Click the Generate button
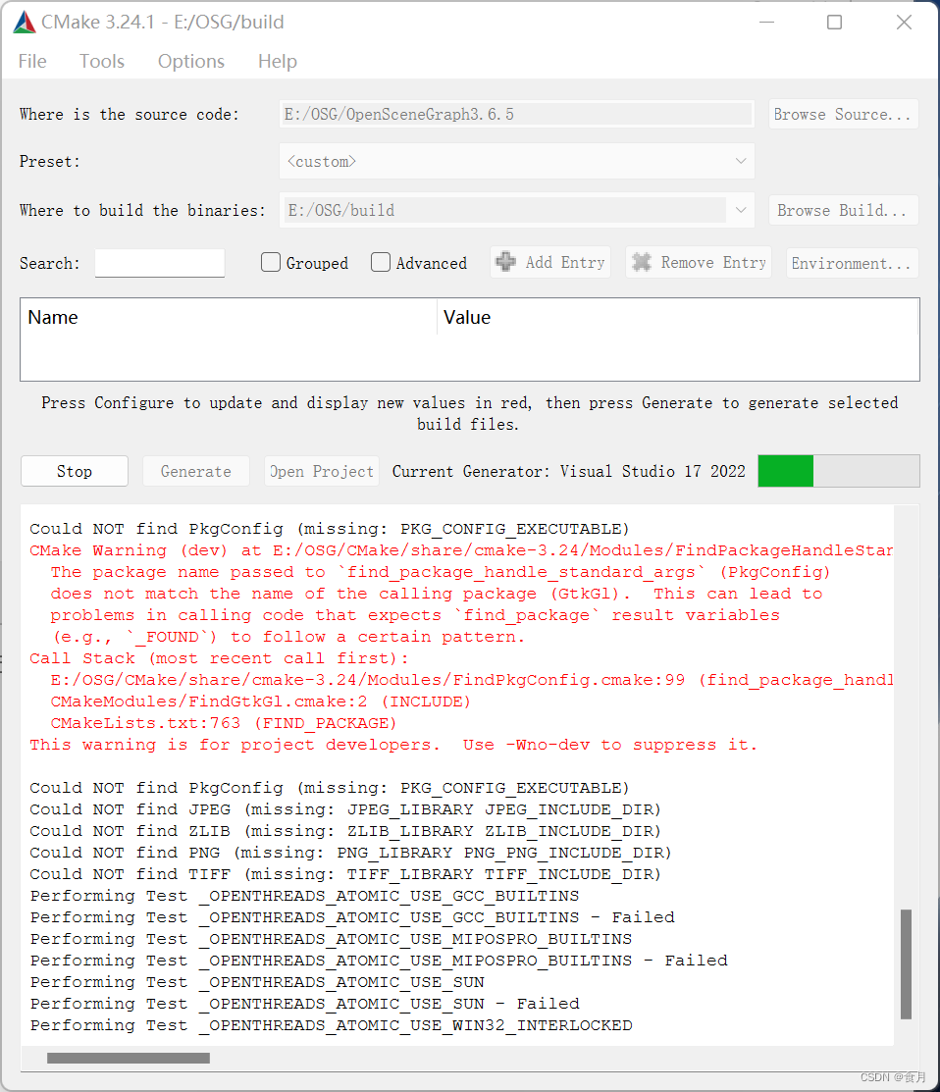 tap(195, 471)
